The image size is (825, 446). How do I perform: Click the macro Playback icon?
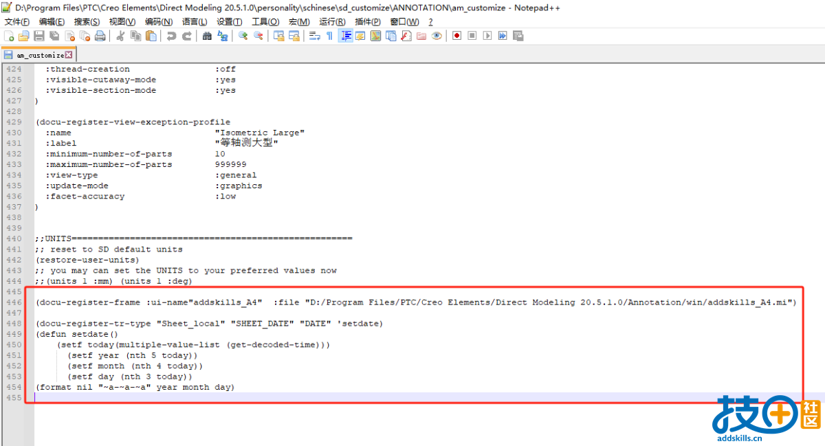coord(487,36)
